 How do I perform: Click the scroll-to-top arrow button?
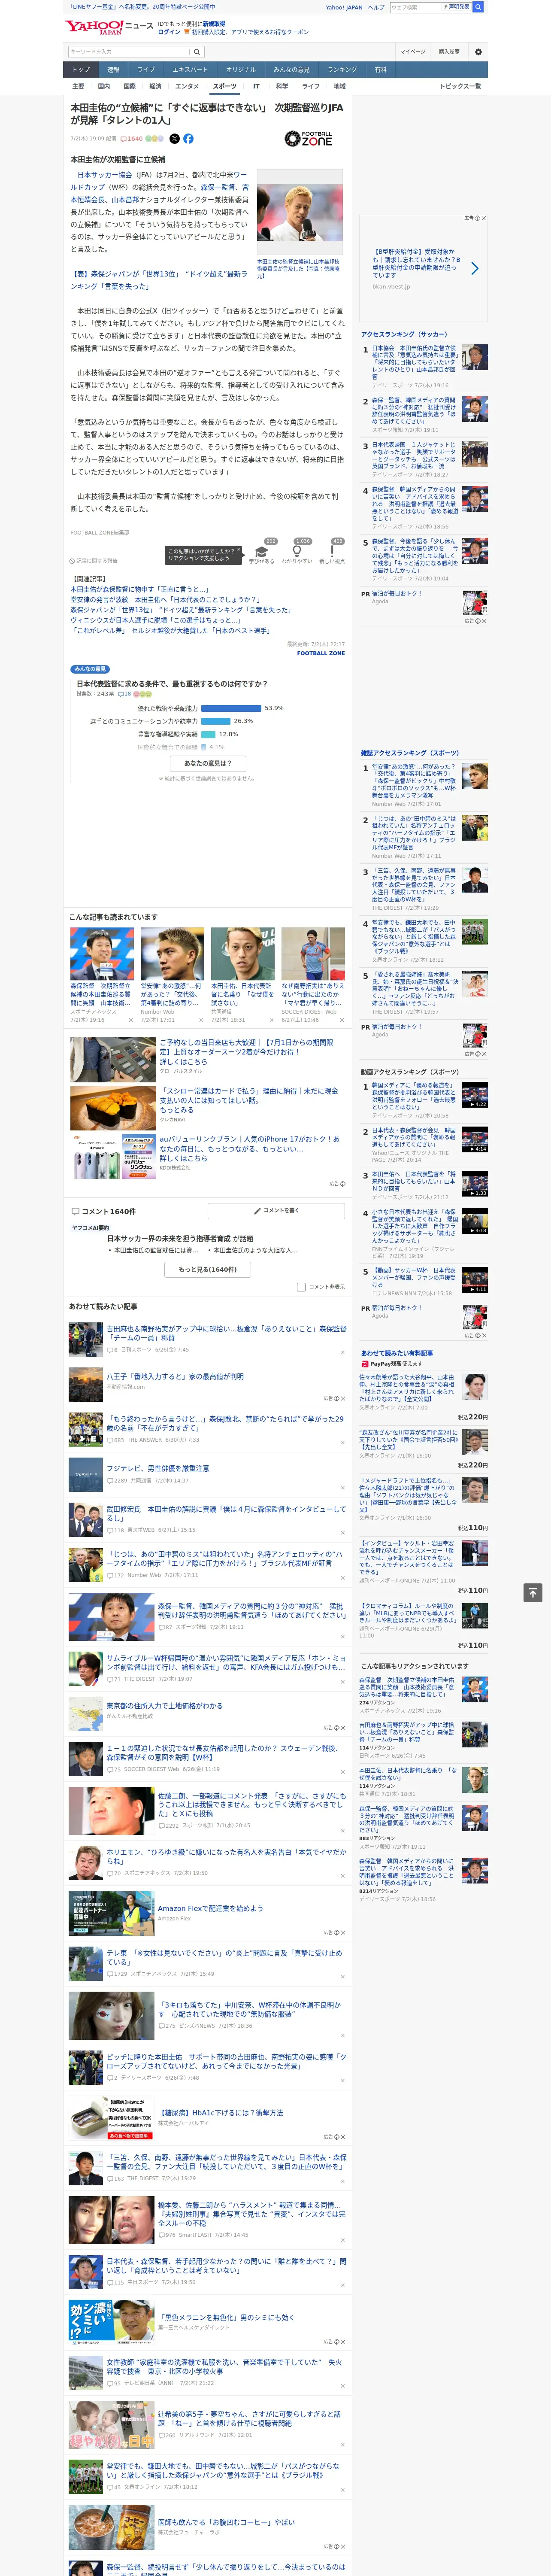click(x=534, y=1592)
